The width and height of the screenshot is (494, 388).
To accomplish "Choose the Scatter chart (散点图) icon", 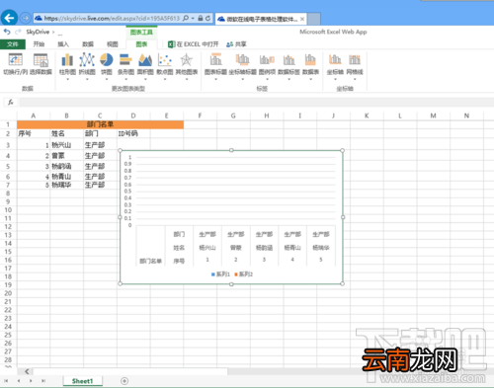I will click(x=165, y=60).
